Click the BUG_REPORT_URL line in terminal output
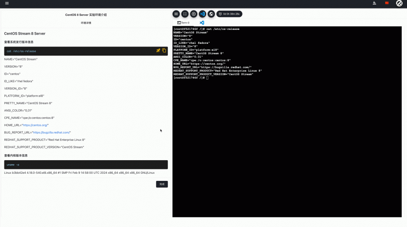This screenshot has height=227, width=407. [212, 67]
